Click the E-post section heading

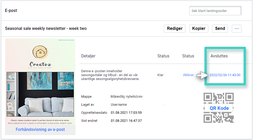11,11
